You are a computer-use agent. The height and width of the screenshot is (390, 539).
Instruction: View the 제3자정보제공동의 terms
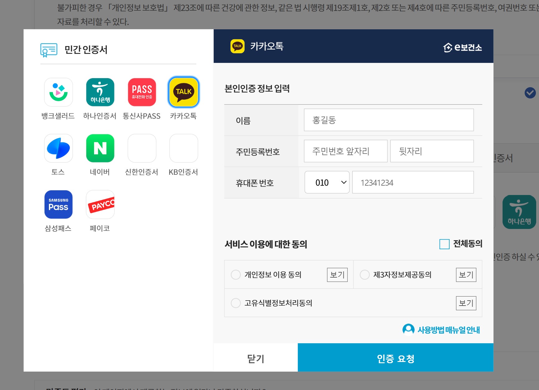click(x=466, y=275)
